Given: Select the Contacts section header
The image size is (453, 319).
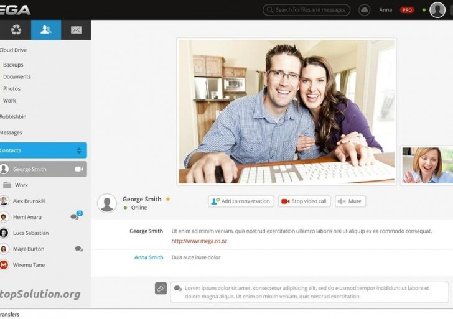Looking at the screenshot, I should [x=44, y=150].
